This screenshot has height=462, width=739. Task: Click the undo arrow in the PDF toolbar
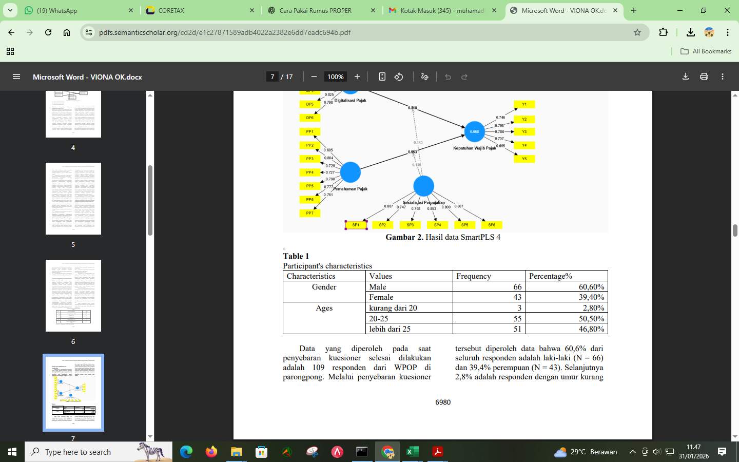(x=448, y=76)
